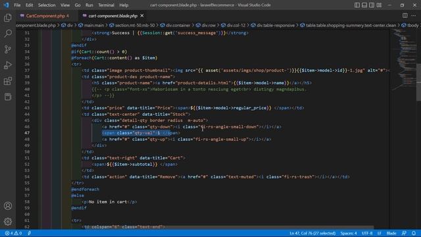Image resolution: width=421 pixels, height=237 pixels.
Task: Expand the table.table.shopping-summery breadcrumb
Action: pyautogui.click(x=351, y=25)
